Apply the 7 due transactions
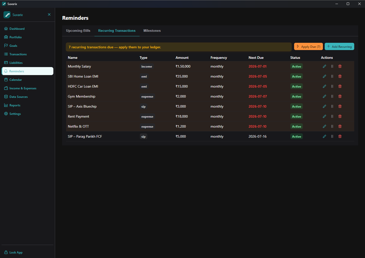The height and width of the screenshot is (258, 365). click(x=308, y=47)
